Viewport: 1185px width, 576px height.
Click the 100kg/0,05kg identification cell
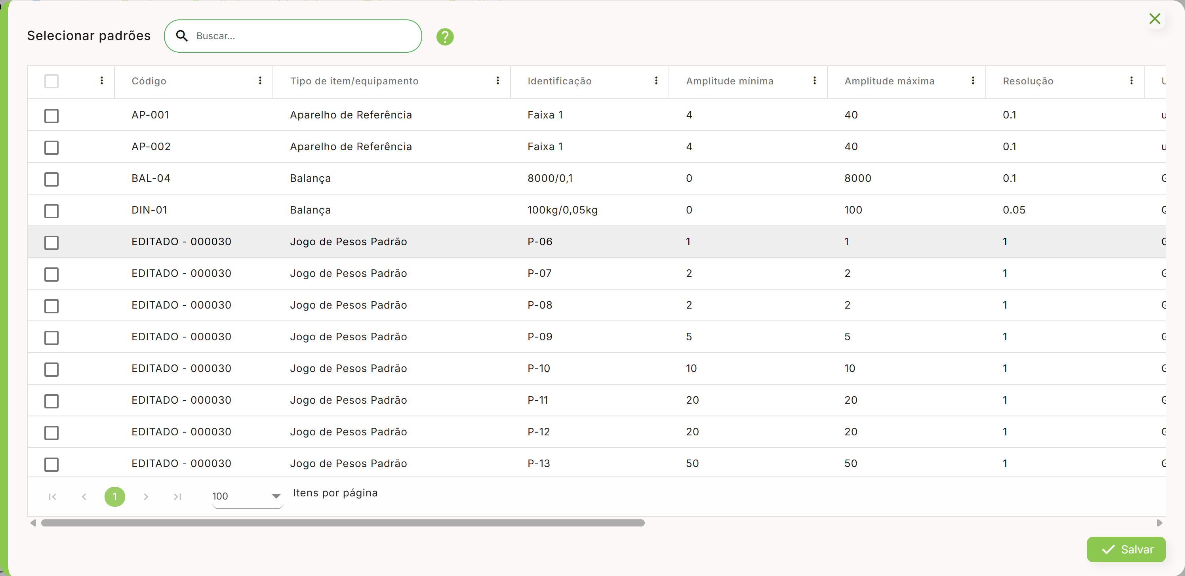[562, 210]
